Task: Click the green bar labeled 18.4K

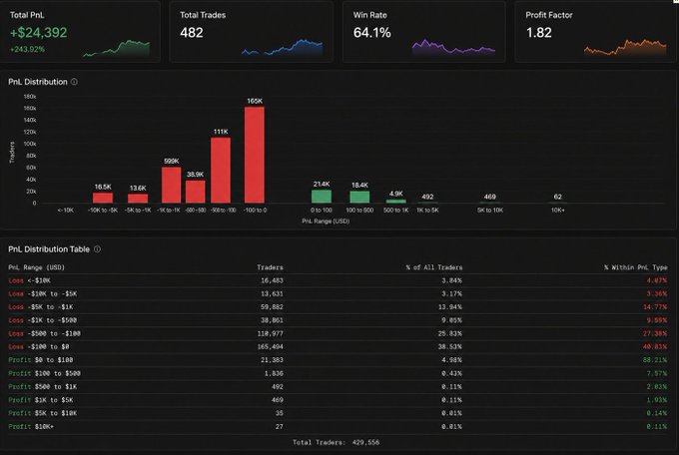Action: (359, 198)
